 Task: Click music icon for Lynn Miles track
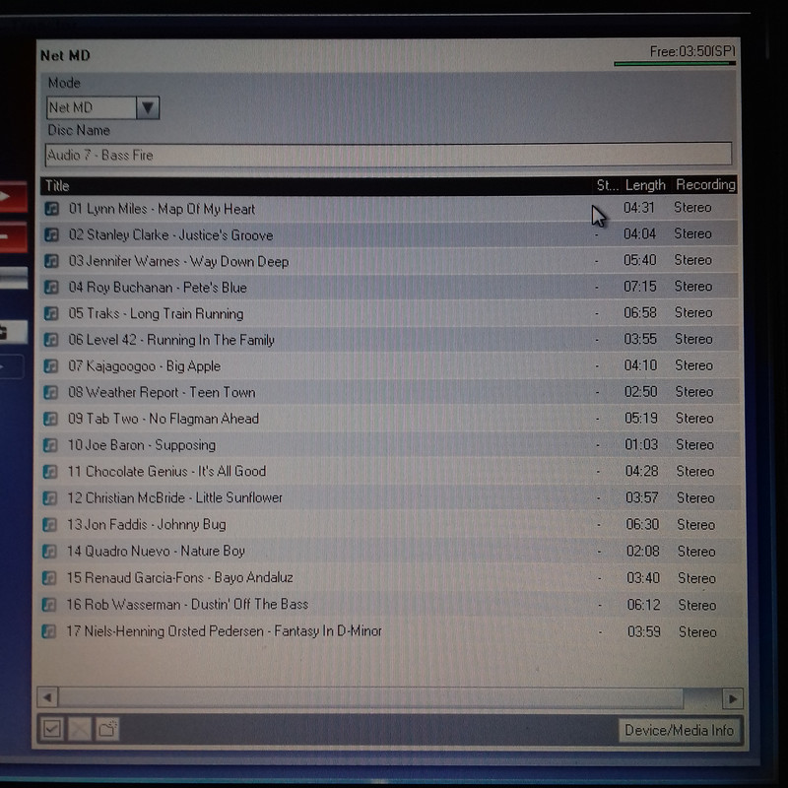pyautogui.click(x=51, y=209)
